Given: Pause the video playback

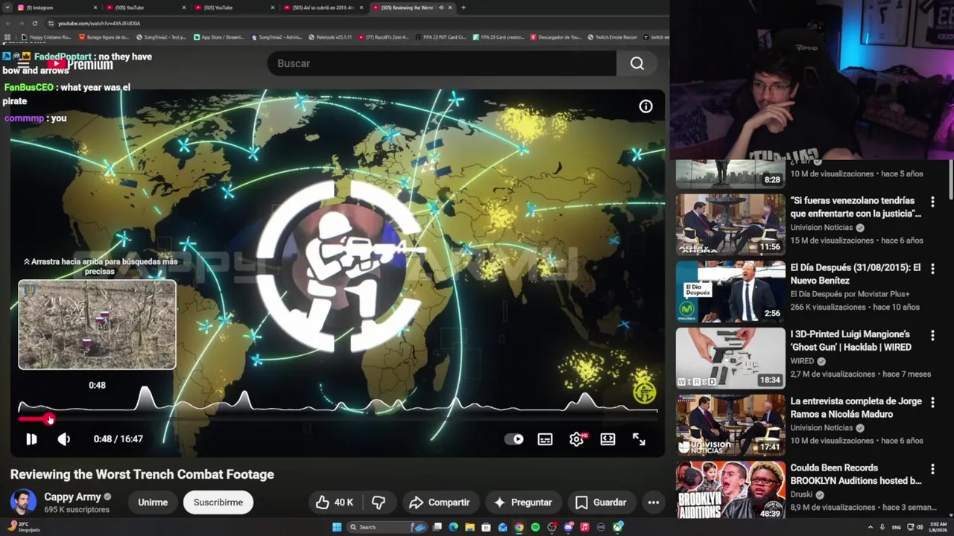Looking at the screenshot, I should (31, 439).
